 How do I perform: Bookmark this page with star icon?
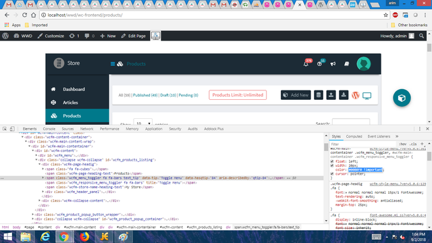tap(385, 15)
